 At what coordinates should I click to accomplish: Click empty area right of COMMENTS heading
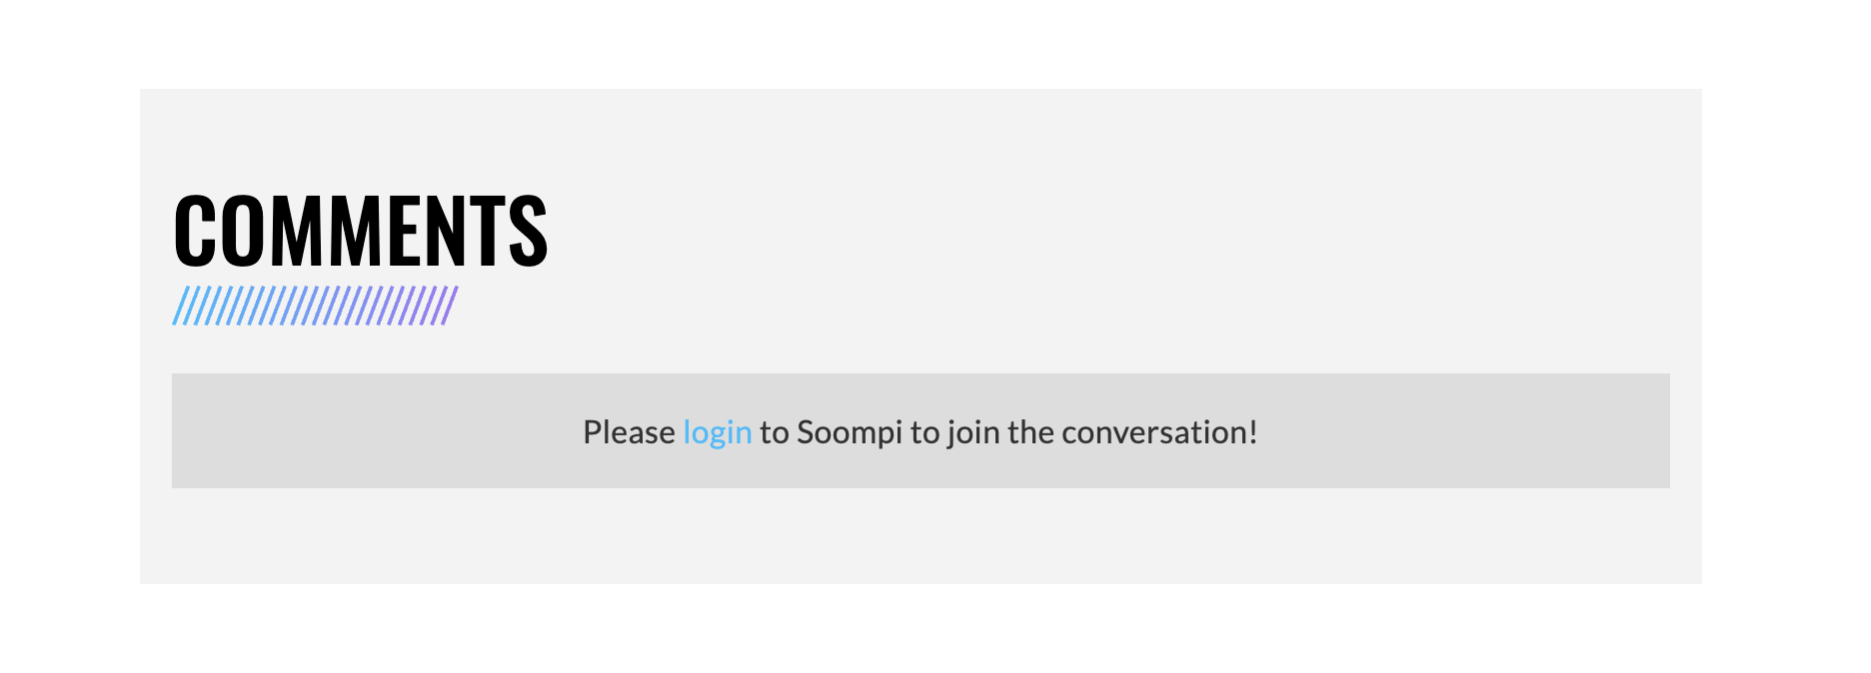click(1099, 231)
